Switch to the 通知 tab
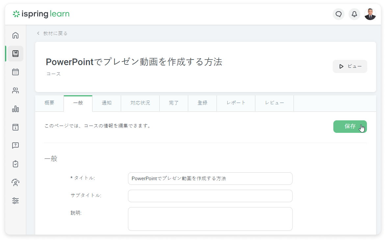Image resolution: width=386 pixels, height=241 pixels. point(107,103)
